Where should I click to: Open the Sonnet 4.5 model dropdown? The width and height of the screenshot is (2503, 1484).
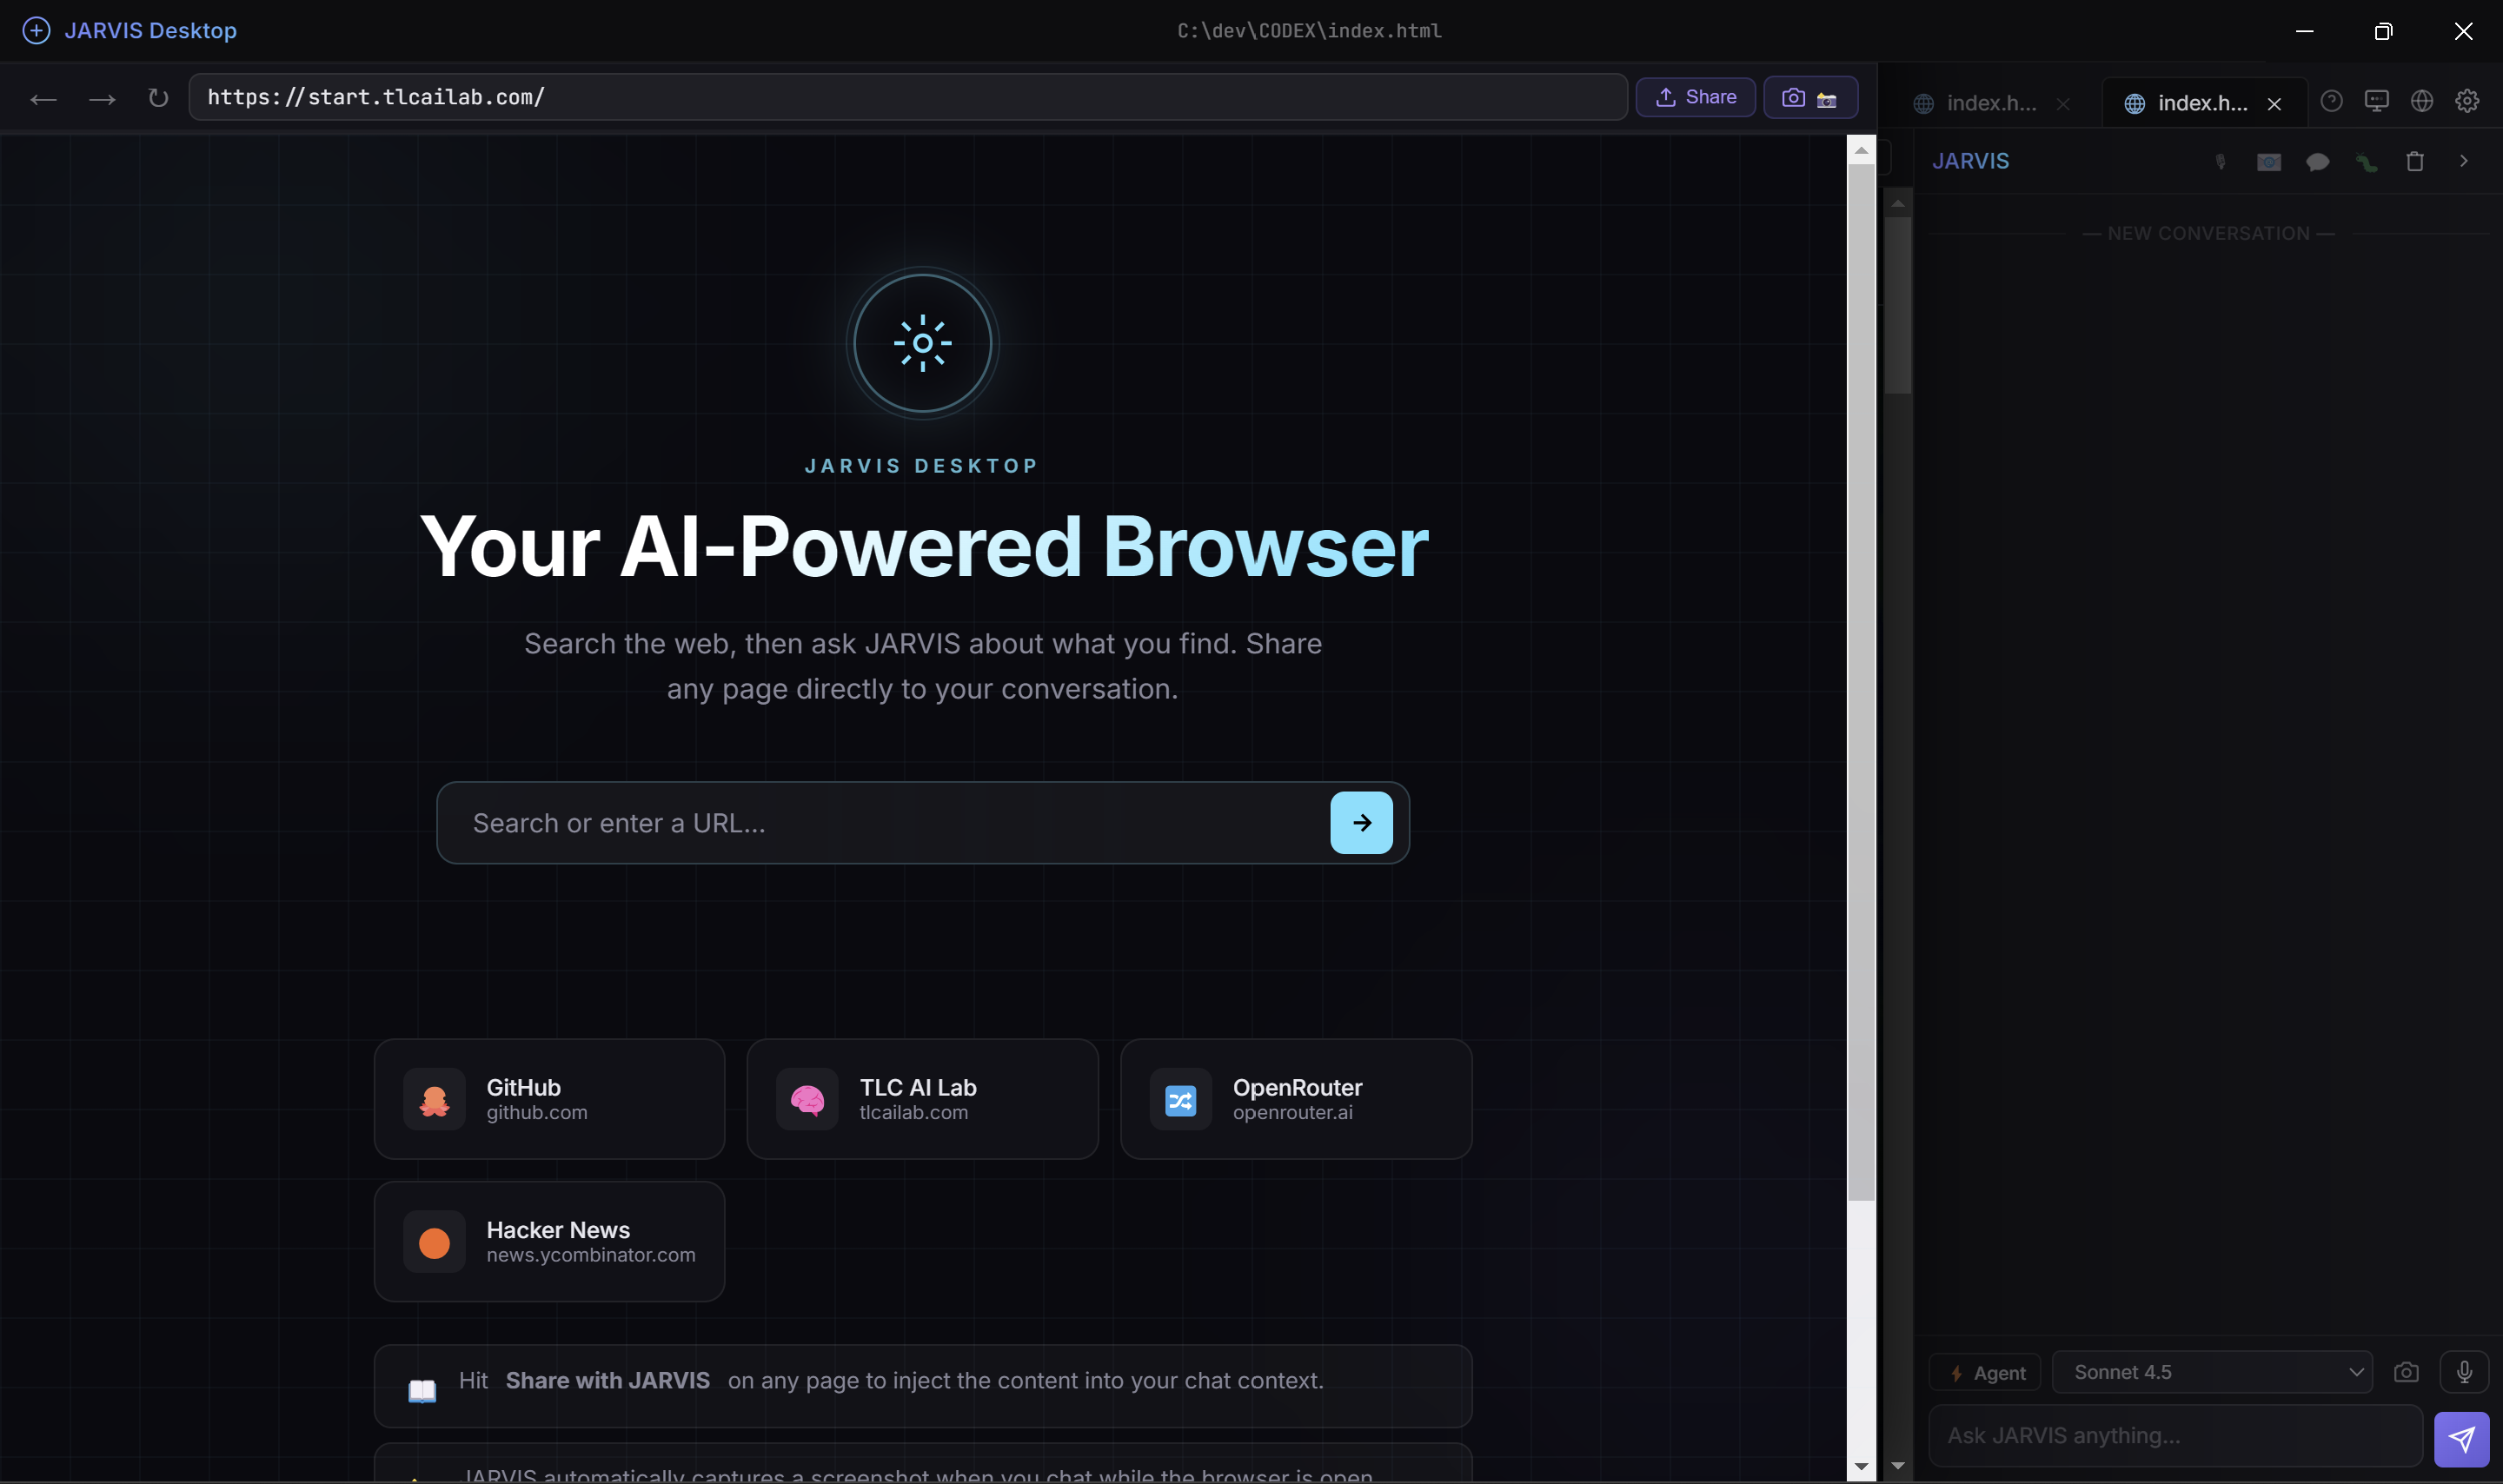pos(2212,1372)
